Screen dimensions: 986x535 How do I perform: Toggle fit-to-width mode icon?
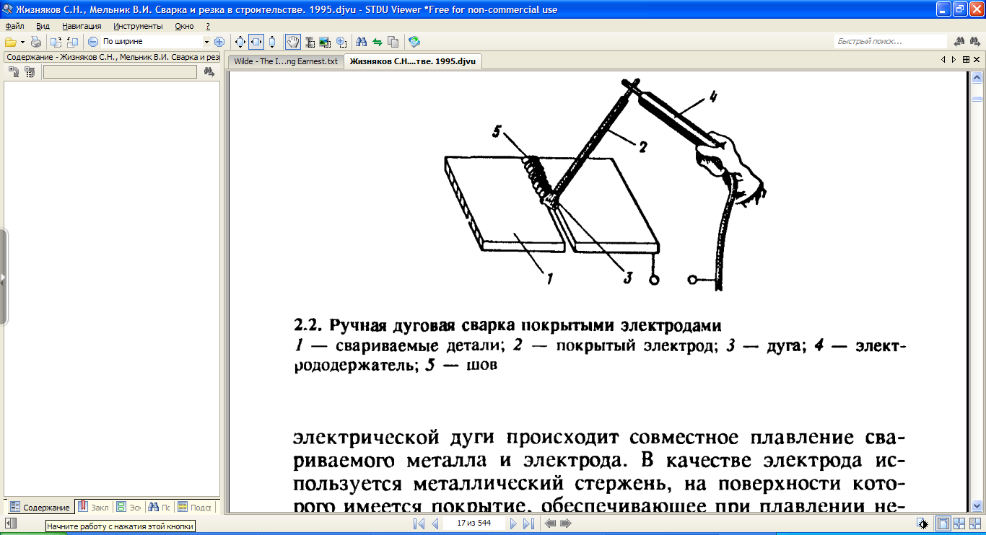[x=256, y=42]
